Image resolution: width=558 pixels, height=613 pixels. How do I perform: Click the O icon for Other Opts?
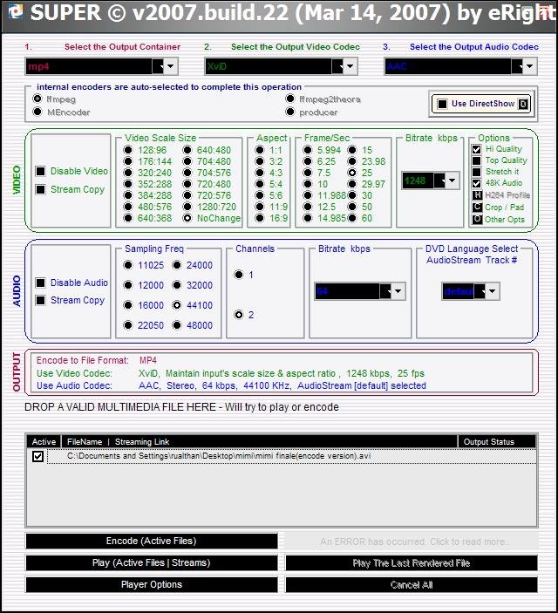click(477, 220)
